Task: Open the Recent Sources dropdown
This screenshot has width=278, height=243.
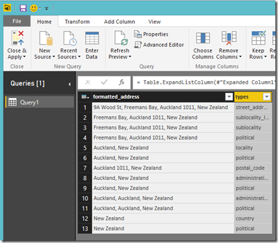Action: pos(69,54)
